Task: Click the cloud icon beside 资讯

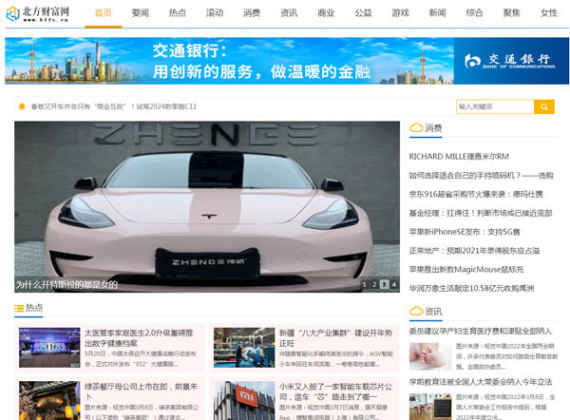Action: (416, 312)
